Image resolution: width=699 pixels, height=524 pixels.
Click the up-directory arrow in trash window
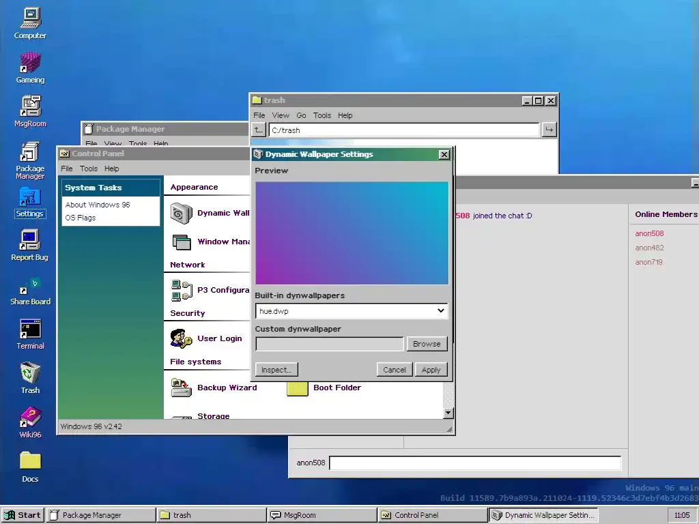point(259,130)
